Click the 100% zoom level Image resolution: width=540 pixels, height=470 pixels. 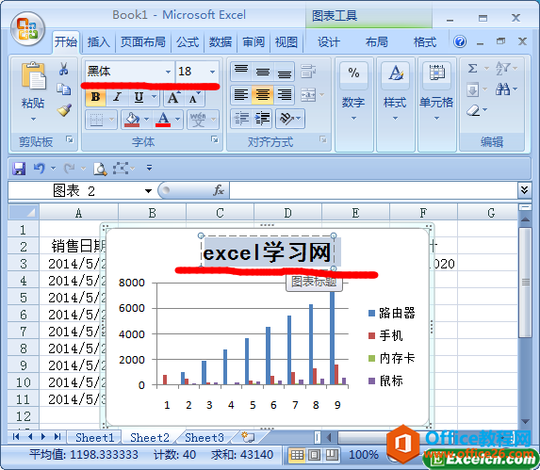pos(364,455)
